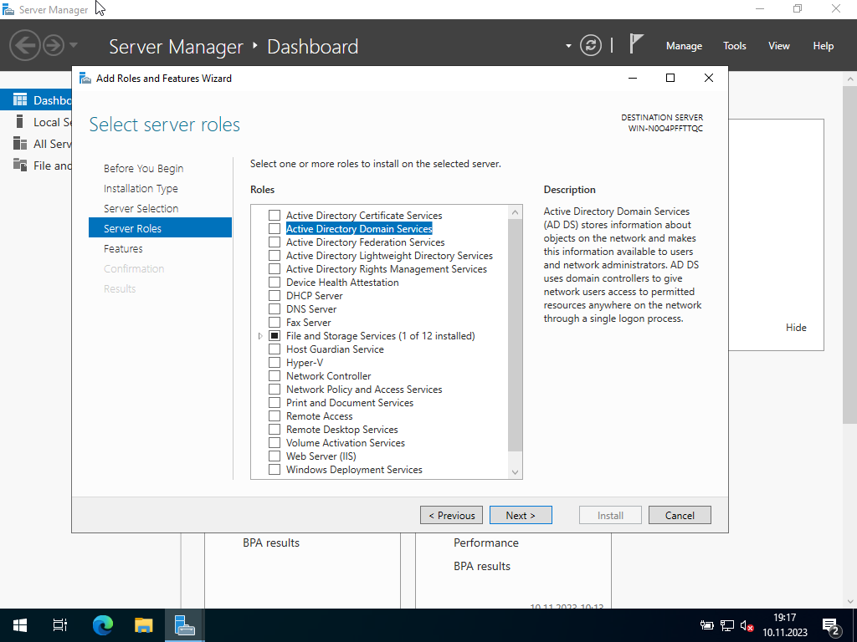Open BPA results in left dashboard tile
857x642 pixels.
coord(271,543)
